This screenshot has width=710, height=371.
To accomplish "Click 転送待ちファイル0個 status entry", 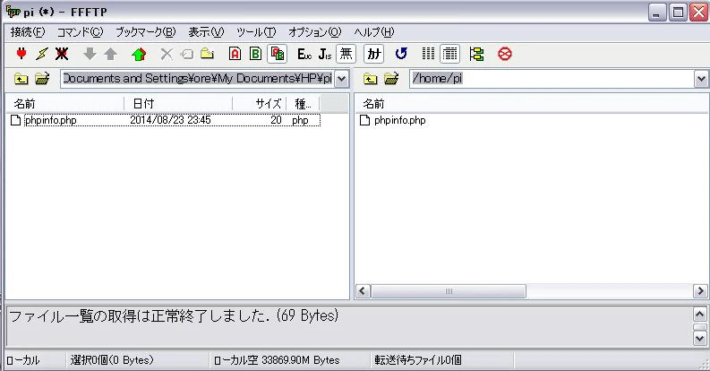I will [418, 360].
